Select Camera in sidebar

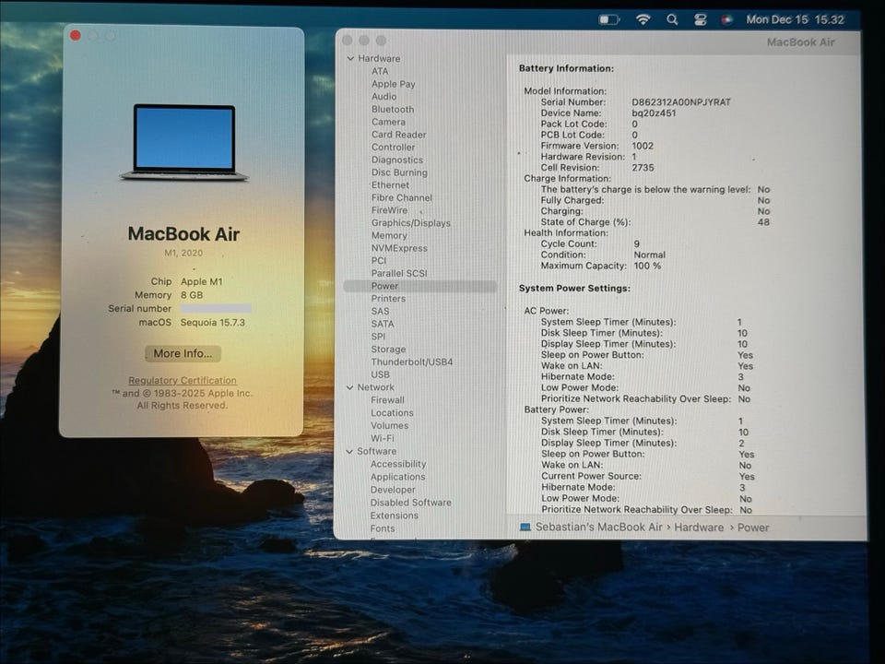tap(388, 122)
